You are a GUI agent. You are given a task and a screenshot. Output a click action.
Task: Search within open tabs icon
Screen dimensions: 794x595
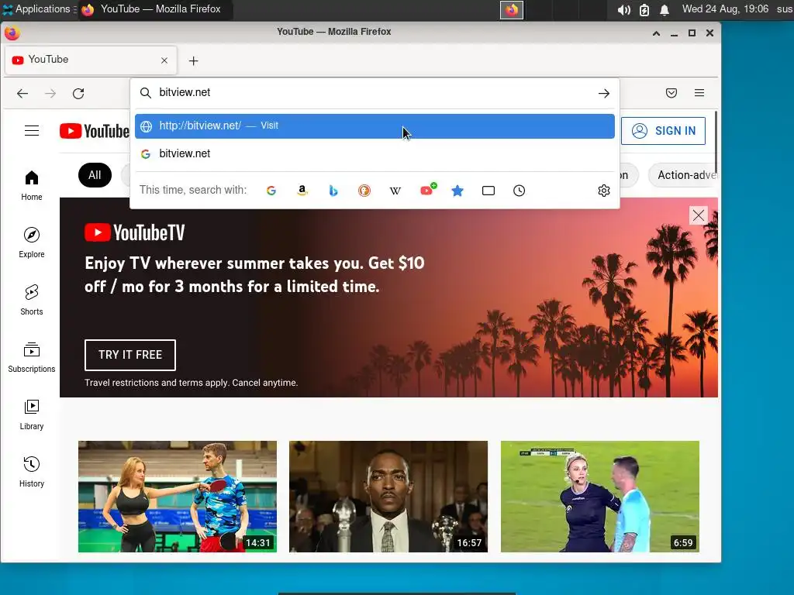(x=488, y=191)
